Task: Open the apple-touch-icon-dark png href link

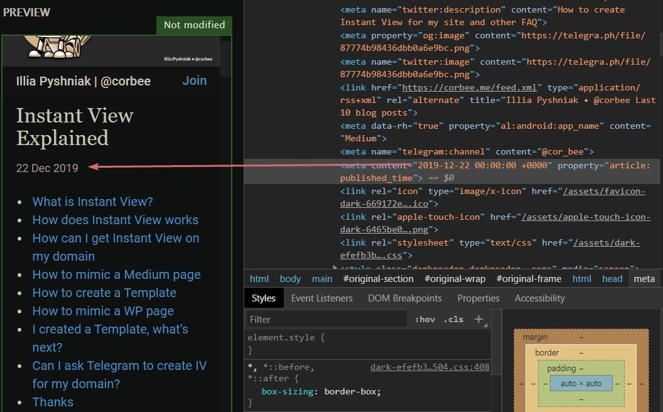Action: pyautogui.click(x=495, y=223)
